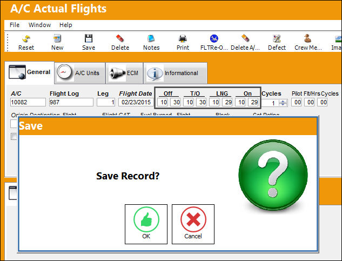Click the T/O minutes field
This screenshot has height=261, width=342.
(202, 102)
